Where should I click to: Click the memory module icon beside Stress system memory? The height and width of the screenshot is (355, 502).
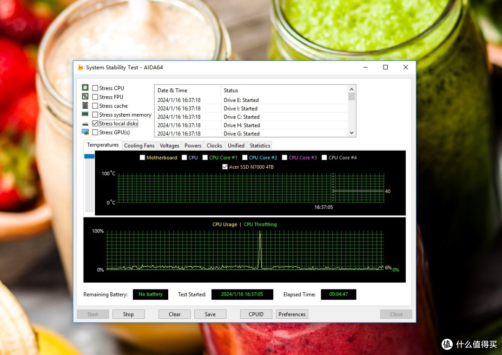(85, 114)
